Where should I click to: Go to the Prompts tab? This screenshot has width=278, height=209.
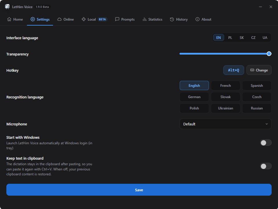(125, 19)
